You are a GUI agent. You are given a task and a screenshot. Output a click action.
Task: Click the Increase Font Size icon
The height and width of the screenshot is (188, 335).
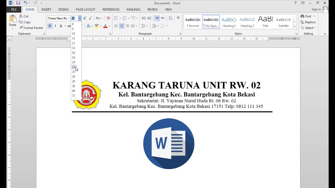tap(85, 18)
